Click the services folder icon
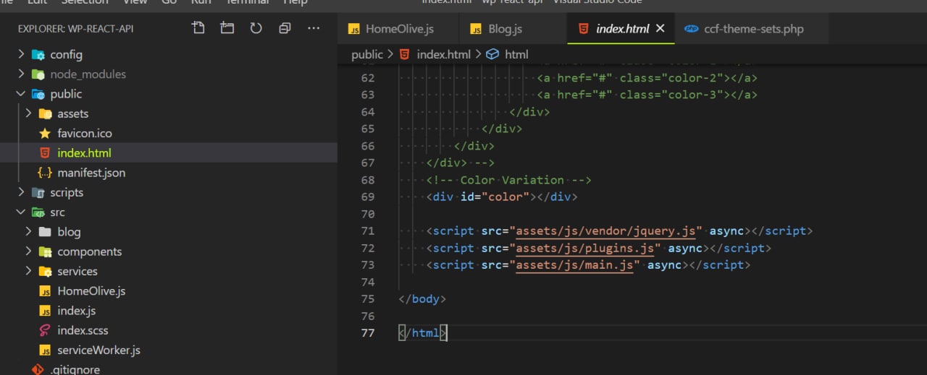927x375 pixels. click(45, 271)
